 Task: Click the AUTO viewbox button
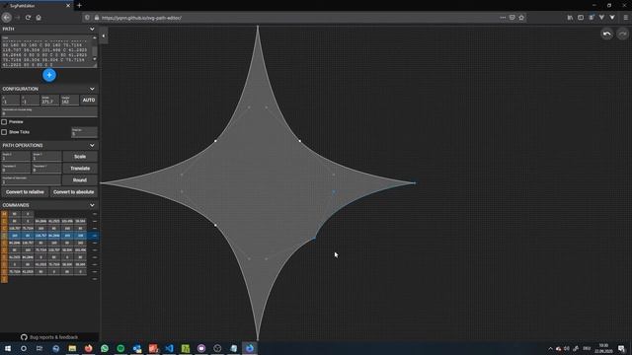[x=89, y=100]
